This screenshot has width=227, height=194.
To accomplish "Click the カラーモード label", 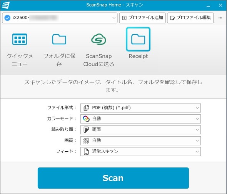I will coord(62,119).
